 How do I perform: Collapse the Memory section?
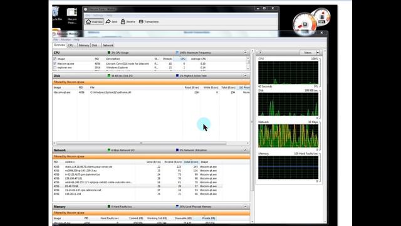click(x=245, y=207)
